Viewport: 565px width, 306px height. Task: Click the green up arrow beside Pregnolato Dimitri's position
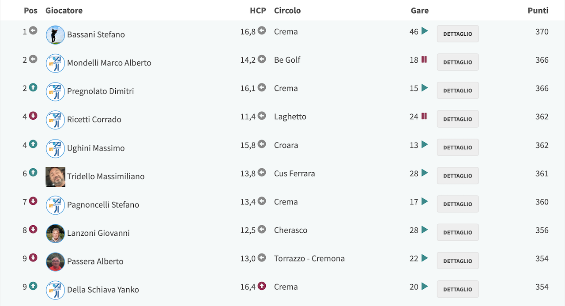[x=33, y=87]
